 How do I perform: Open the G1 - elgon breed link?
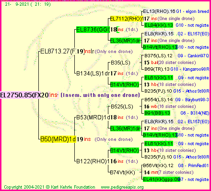193,11
